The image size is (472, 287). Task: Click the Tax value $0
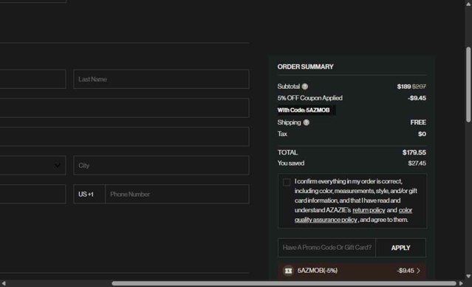click(422, 134)
